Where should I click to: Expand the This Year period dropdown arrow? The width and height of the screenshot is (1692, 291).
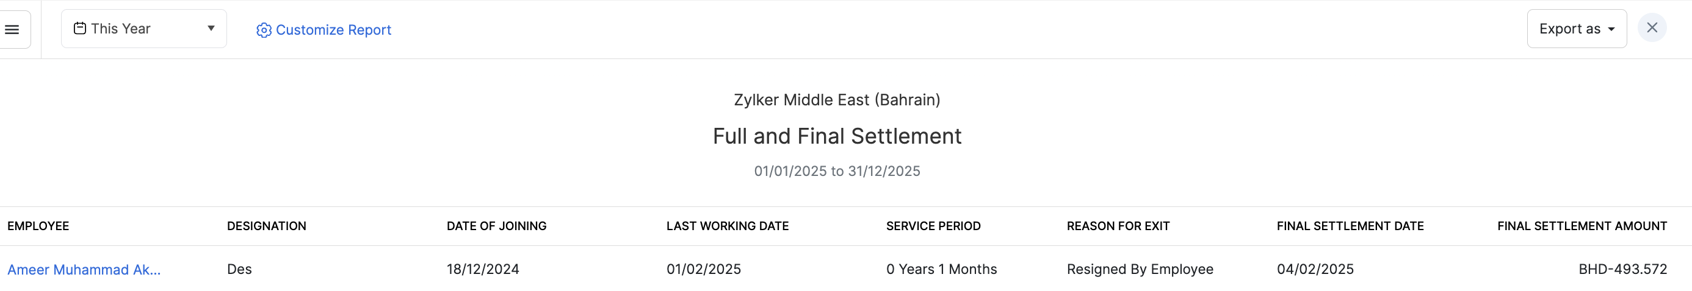[x=211, y=28]
